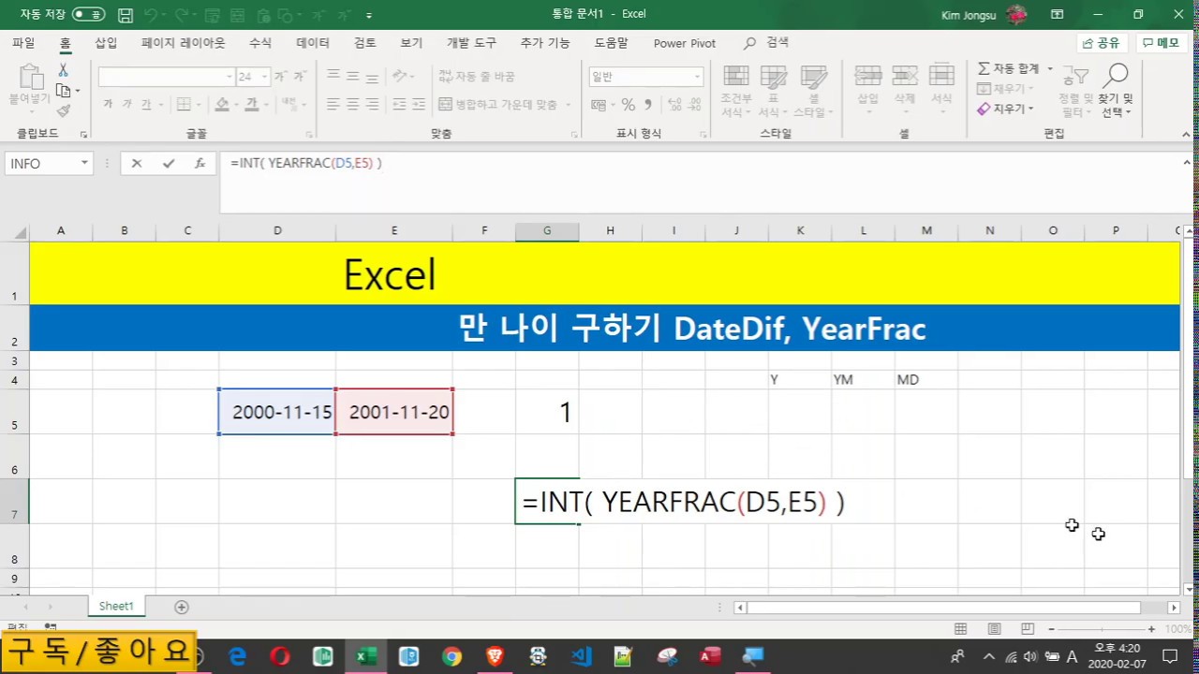Switch to 수식 ribbon tab
This screenshot has height=674, width=1199.
pyautogui.click(x=259, y=43)
